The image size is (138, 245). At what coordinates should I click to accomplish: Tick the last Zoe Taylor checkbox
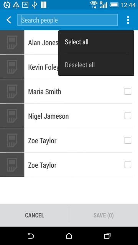128,165
